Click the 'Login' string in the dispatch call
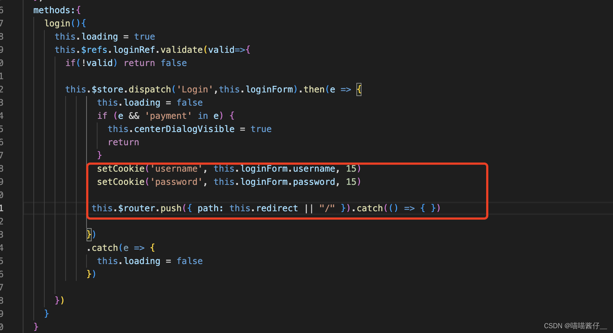The image size is (613, 333). [194, 89]
